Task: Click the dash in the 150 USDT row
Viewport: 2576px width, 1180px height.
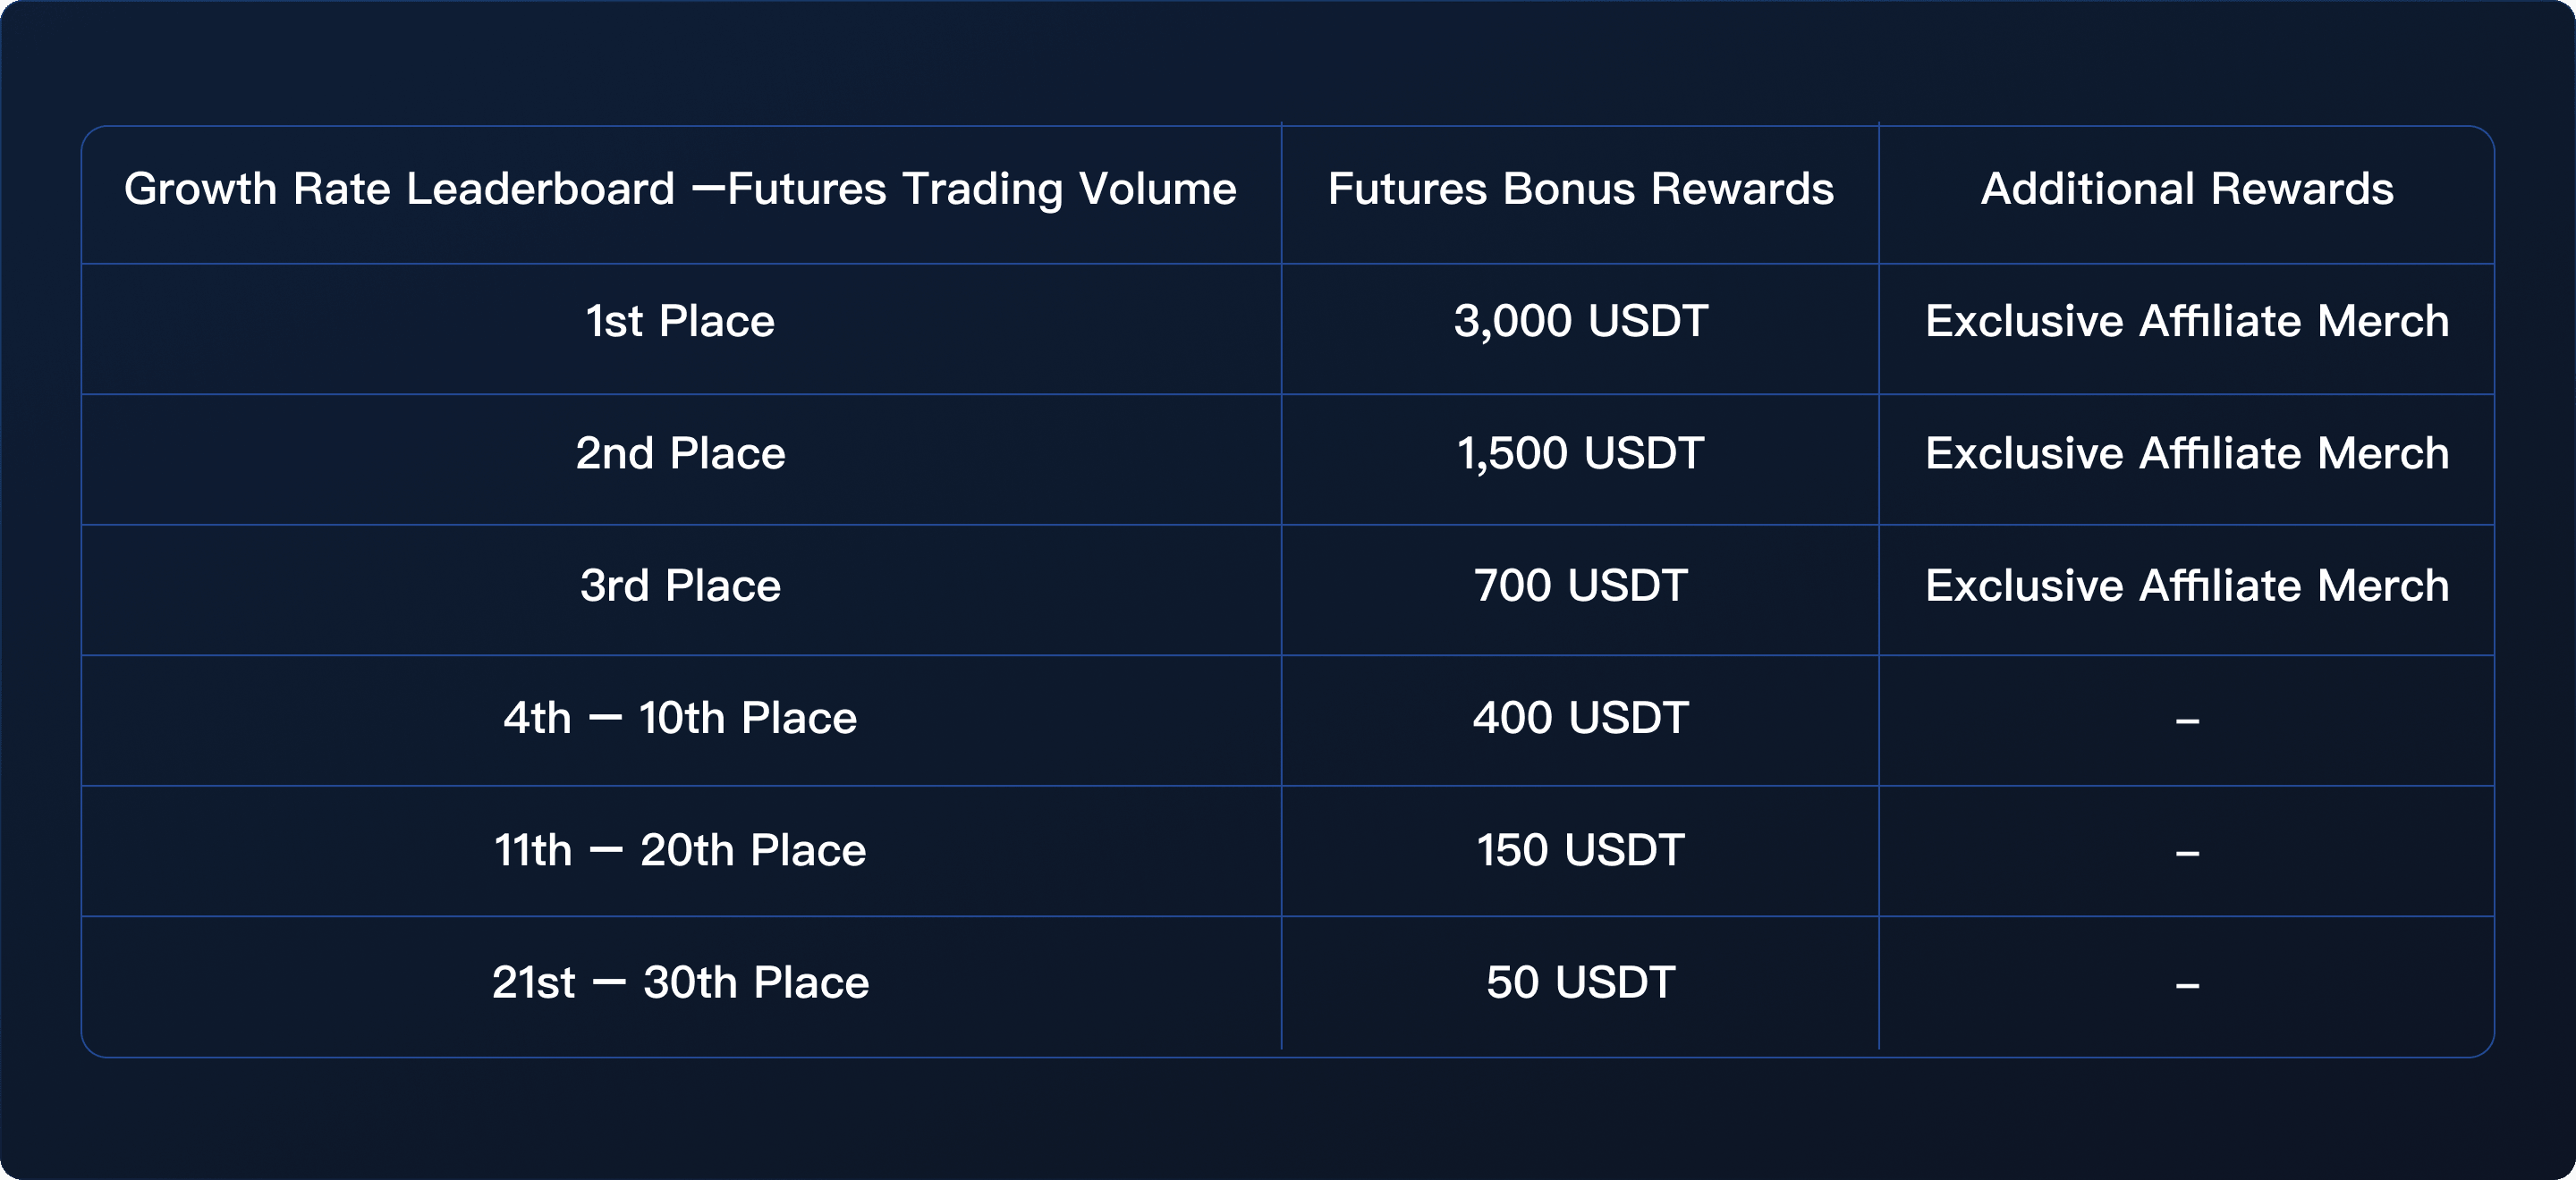Action: (x=2187, y=854)
